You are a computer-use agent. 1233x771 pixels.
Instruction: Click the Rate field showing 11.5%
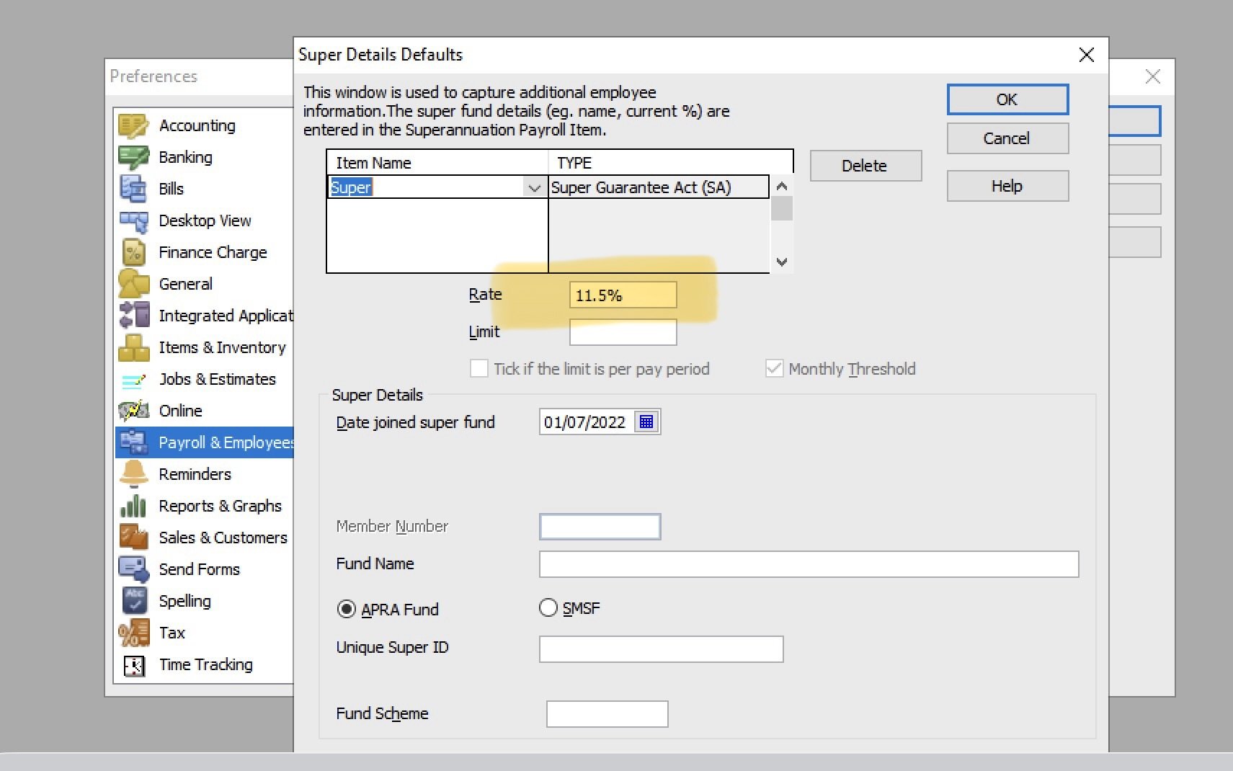point(623,295)
